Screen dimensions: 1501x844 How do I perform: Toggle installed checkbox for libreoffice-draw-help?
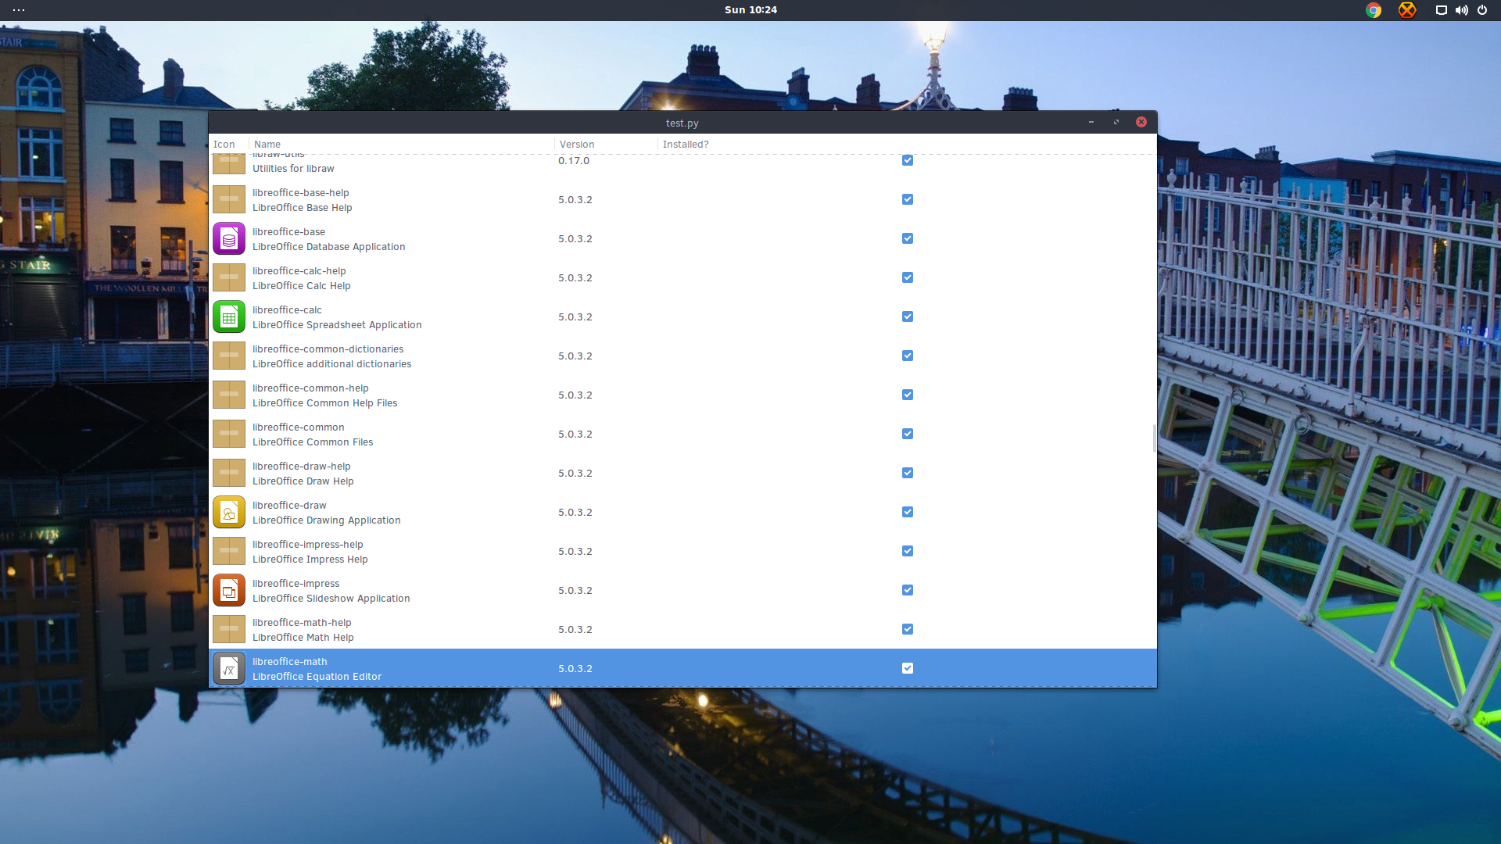coord(908,473)
